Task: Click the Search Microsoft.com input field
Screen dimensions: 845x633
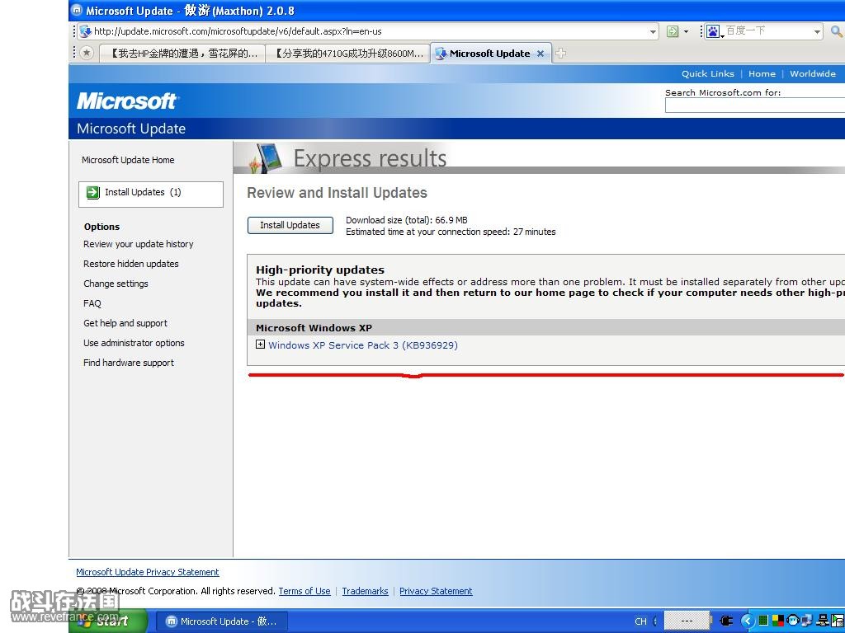Action: (x=754, y=105)
